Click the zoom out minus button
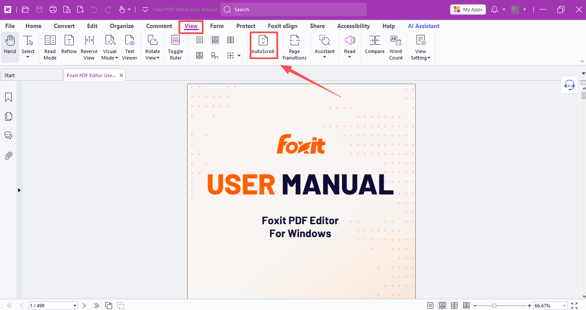The image size is (586, 310). (475, 306)
